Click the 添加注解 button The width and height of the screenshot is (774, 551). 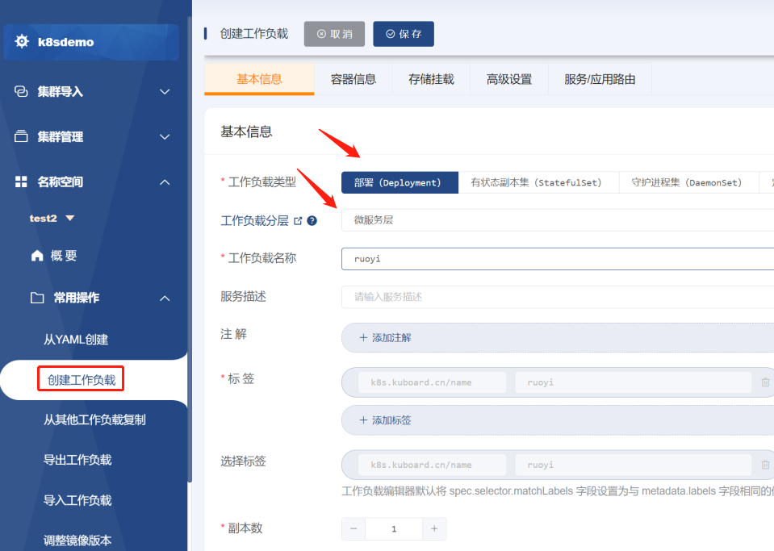click(x=385, y=338)
